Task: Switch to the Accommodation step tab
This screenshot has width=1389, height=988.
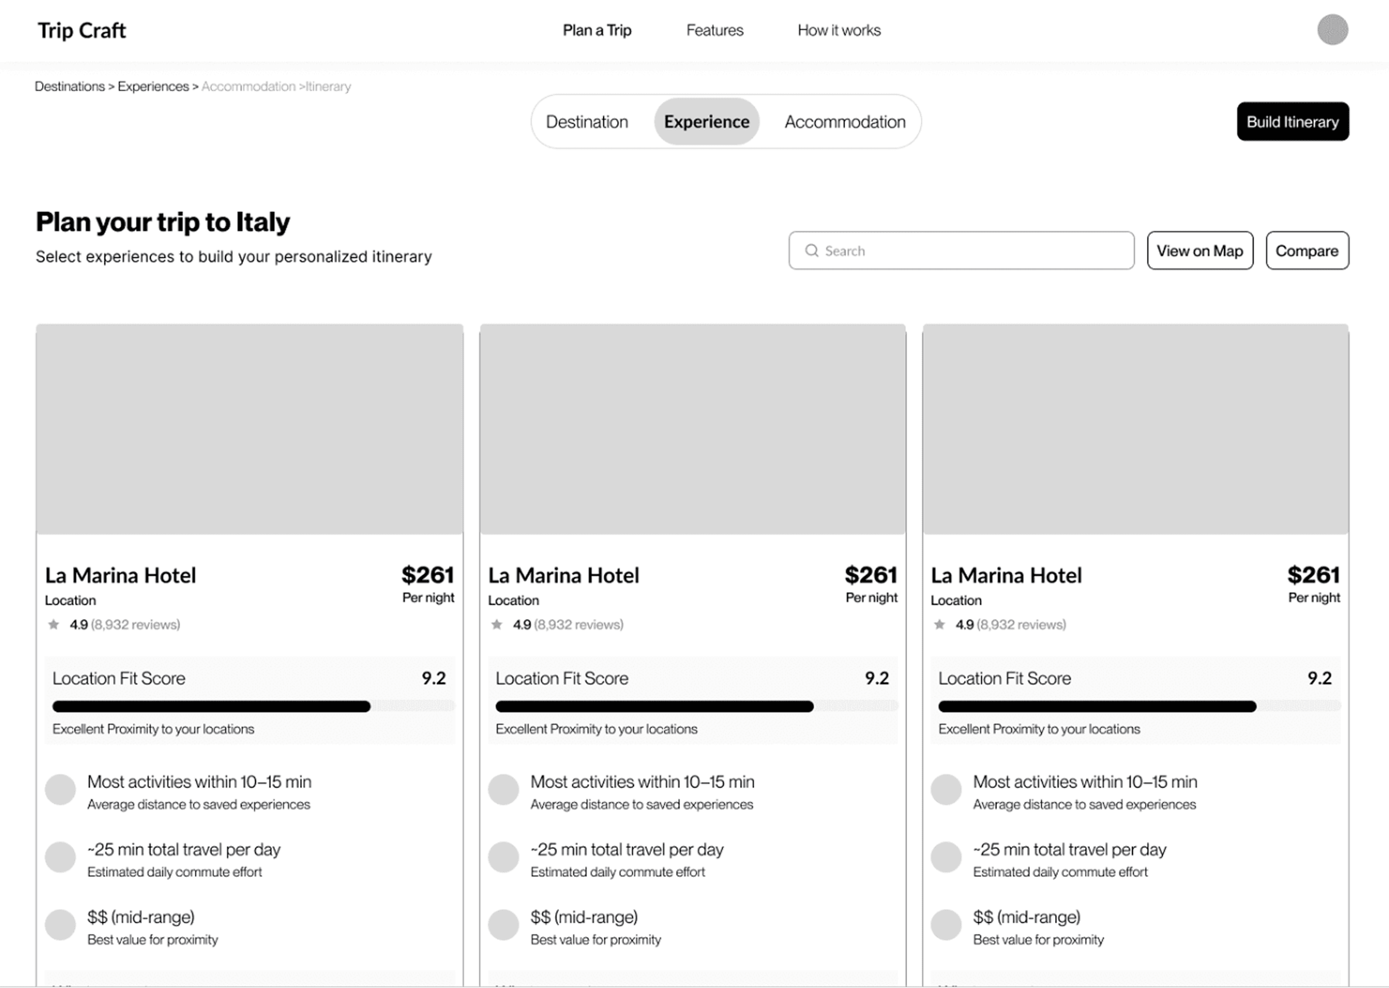Action: (x=844, y=122)
